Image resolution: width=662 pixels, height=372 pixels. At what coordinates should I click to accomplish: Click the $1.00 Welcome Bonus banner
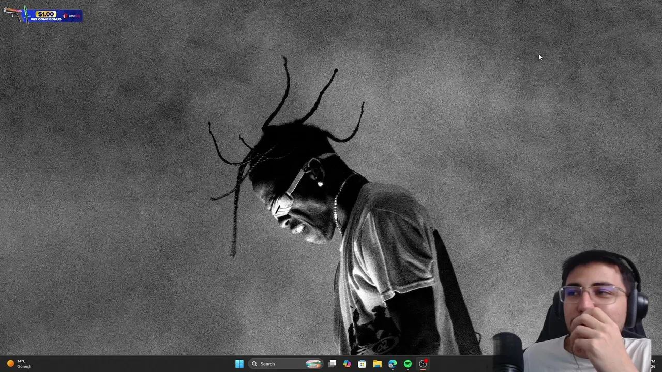(42, 16)
